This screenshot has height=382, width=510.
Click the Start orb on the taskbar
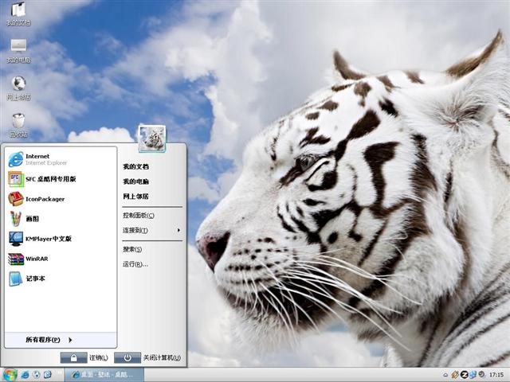tap(10, 374)
